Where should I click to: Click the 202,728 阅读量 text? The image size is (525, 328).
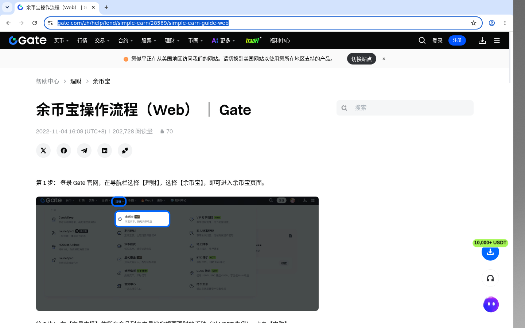coord(133,131)
